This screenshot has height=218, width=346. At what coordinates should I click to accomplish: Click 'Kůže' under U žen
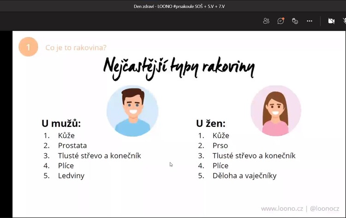pos(221,136)
